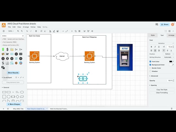Open the line color pencil tool
Viewport: 176px width, 132px height.
54,31
